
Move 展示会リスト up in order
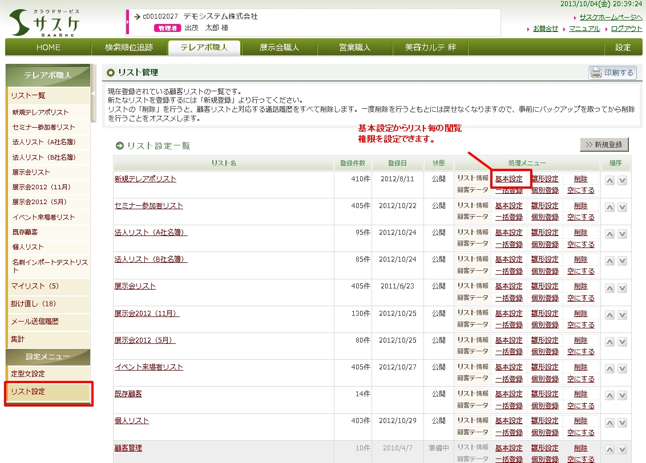pyautogui.click(x=609, y=288)
